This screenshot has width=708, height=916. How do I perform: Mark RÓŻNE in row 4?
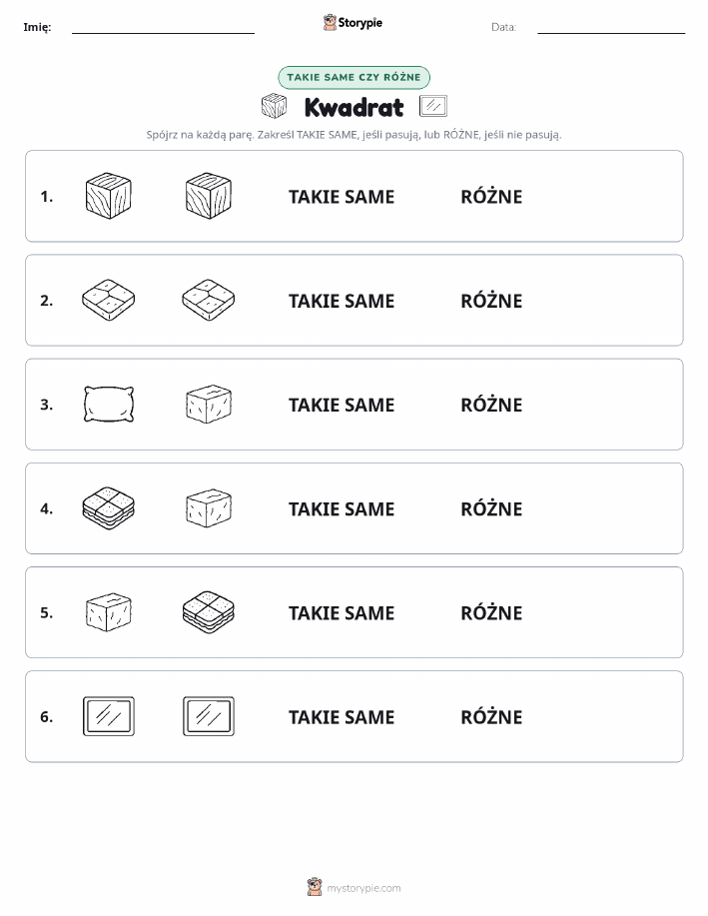(491, 508)
